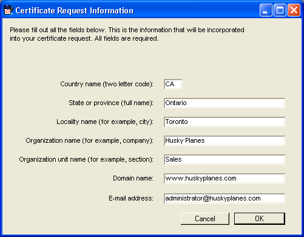The width and height of the screenshot is (304, 237).
Task: Select the Organization unit field containing Sales
Action: (x=225, y=159)
